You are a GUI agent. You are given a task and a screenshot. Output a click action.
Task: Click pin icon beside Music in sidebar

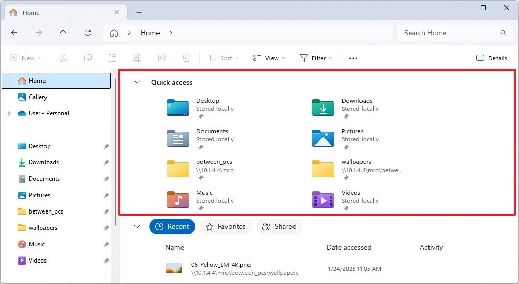pos(106,244)
